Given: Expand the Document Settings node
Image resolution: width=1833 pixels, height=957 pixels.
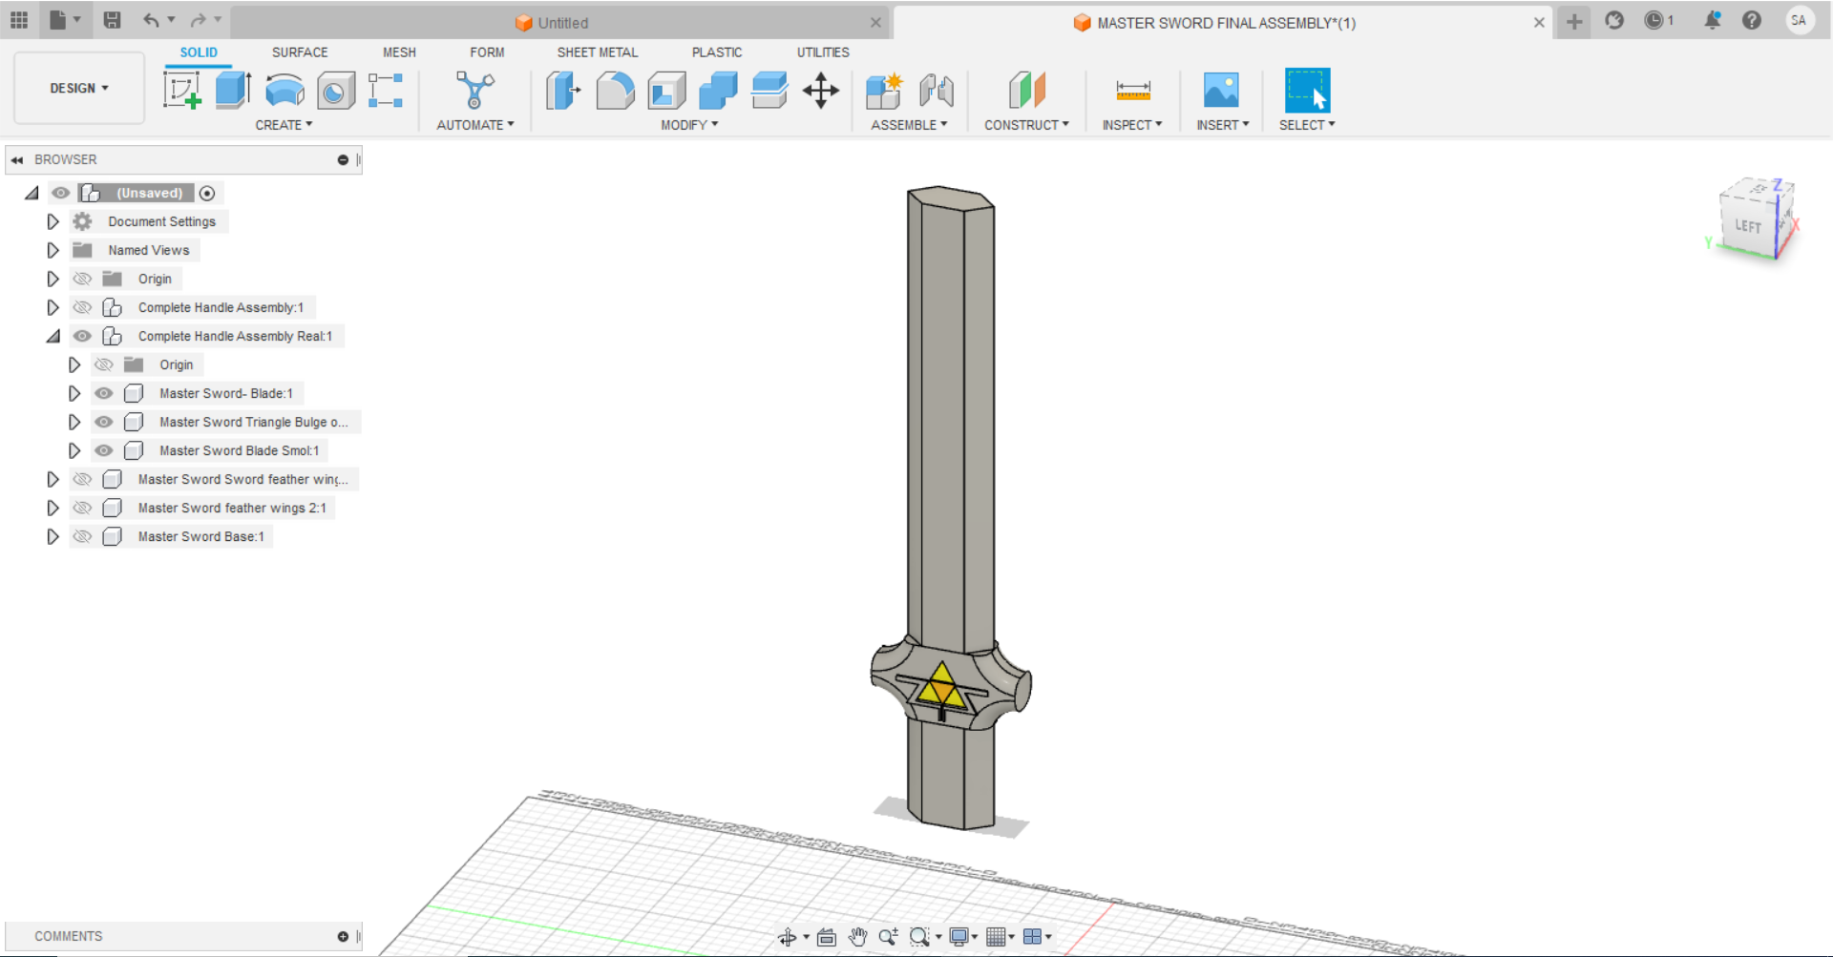Looking at the screenshot, I should tap(53, 221).
